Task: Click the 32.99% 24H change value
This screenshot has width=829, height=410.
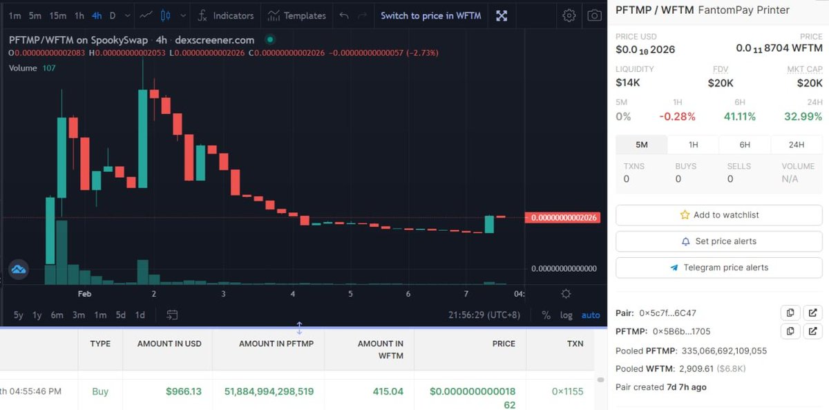Action: click(803, 116)
